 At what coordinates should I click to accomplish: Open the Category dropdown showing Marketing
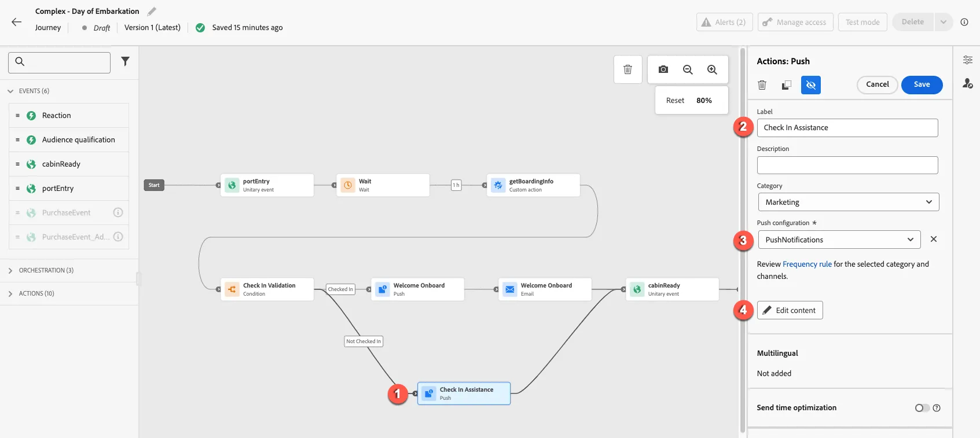849,202
